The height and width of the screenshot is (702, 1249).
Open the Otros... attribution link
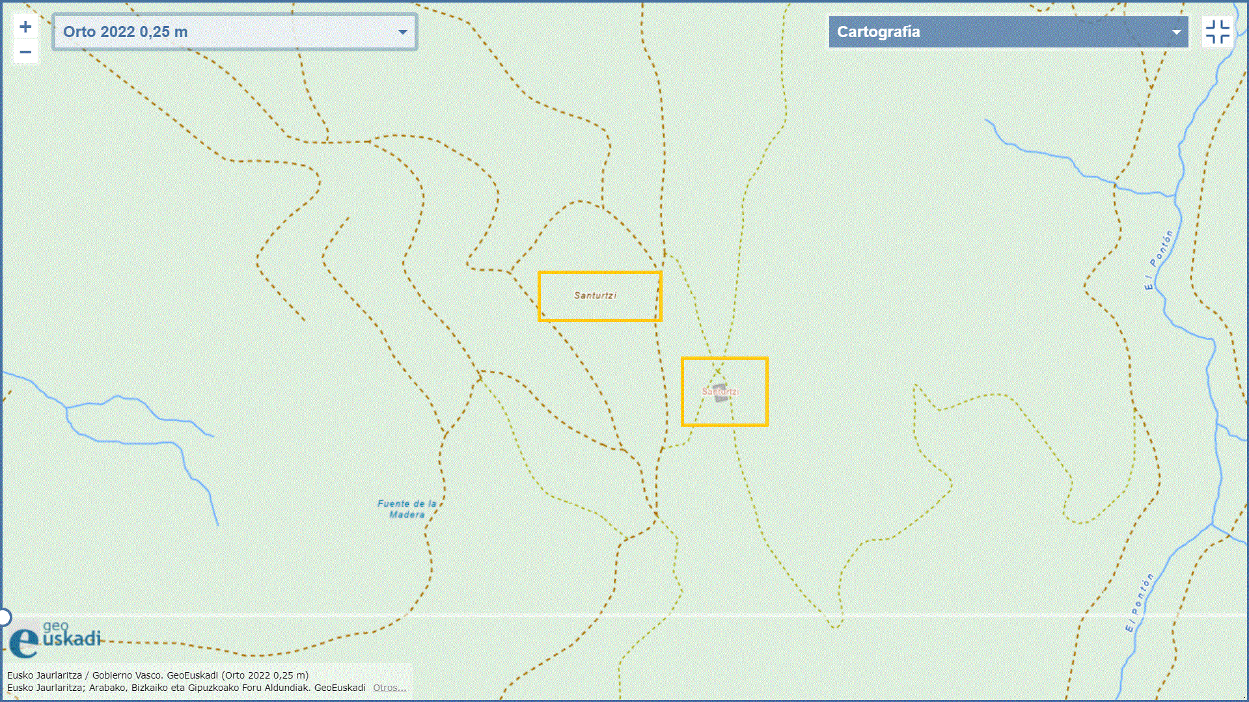[389, 688]
